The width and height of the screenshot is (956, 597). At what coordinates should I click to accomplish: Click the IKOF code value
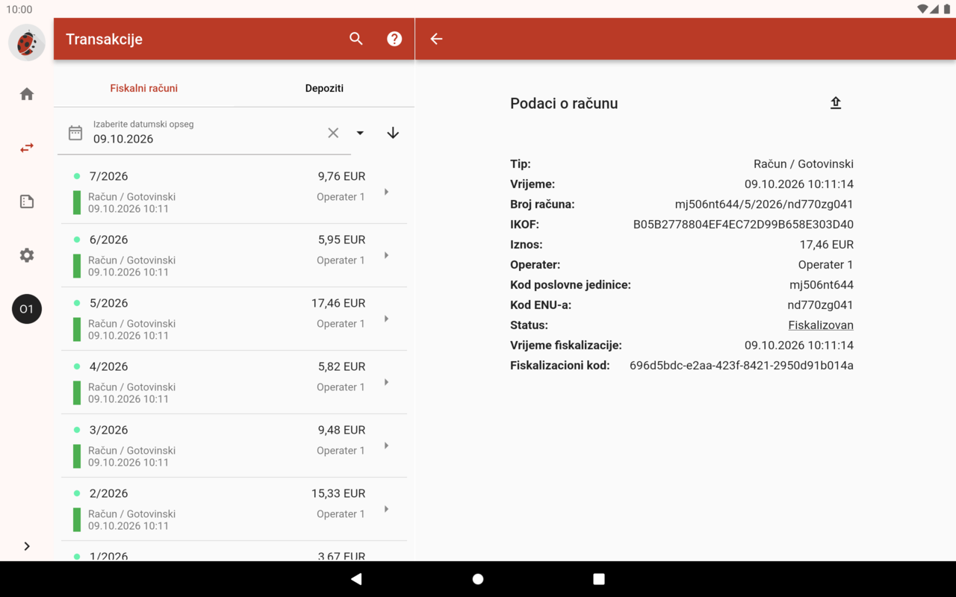pyautogui.click(x=743, y=225)
